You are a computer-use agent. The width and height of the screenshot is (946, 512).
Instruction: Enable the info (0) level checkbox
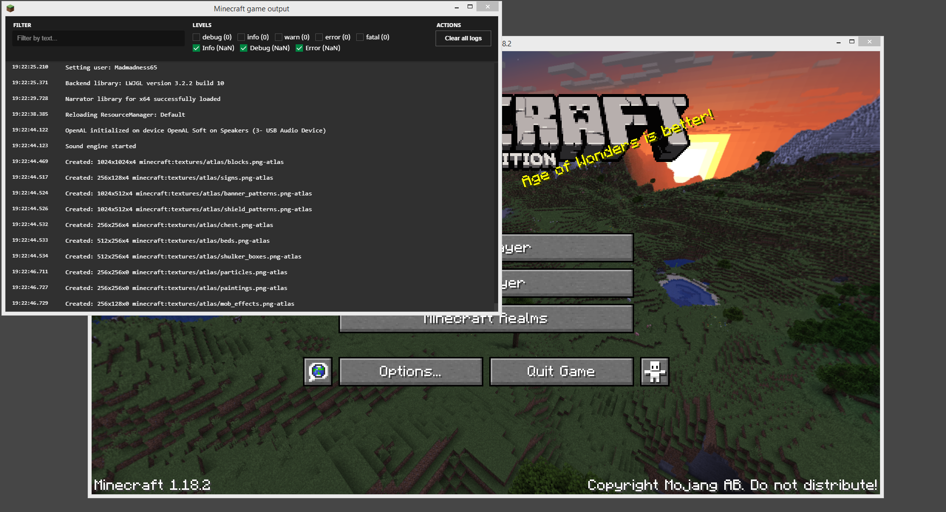click(241, 37)
